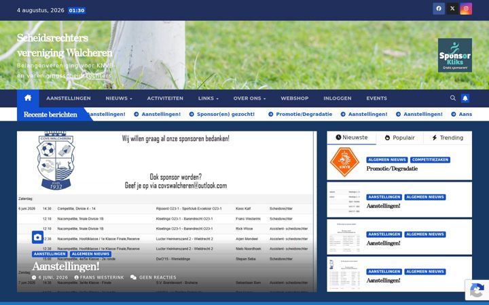This screenshot has width=489, height=305.
Task: Click the 01:30 time badge
Action: [x=77, y=10]
